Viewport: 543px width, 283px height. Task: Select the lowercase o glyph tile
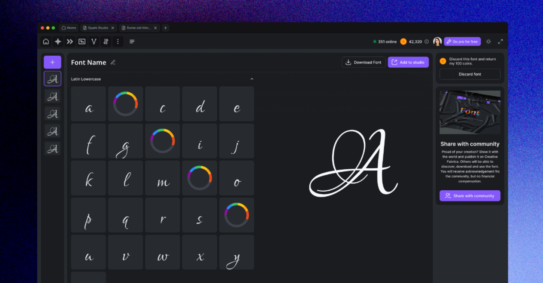pos(237,178)
